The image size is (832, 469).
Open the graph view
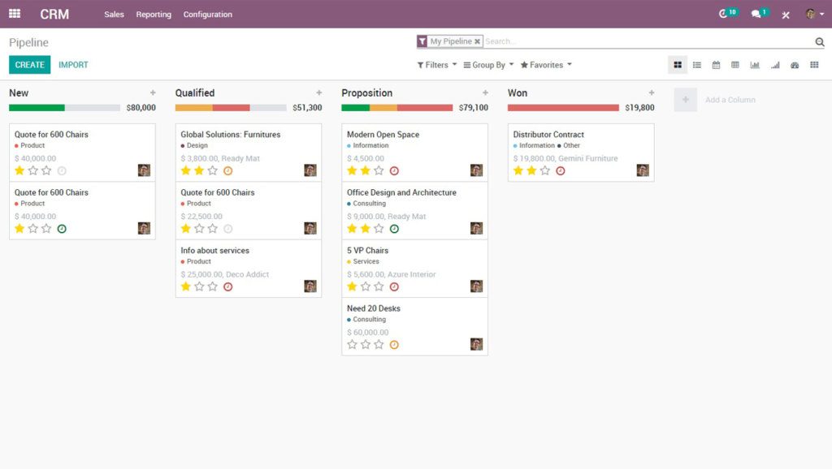[x=755, y=64]
